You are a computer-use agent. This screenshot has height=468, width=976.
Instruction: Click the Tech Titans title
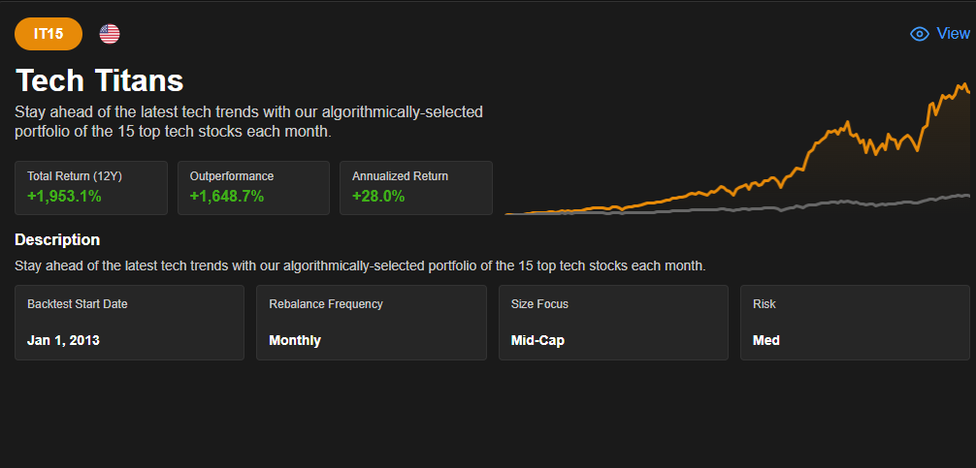point(99,80)
